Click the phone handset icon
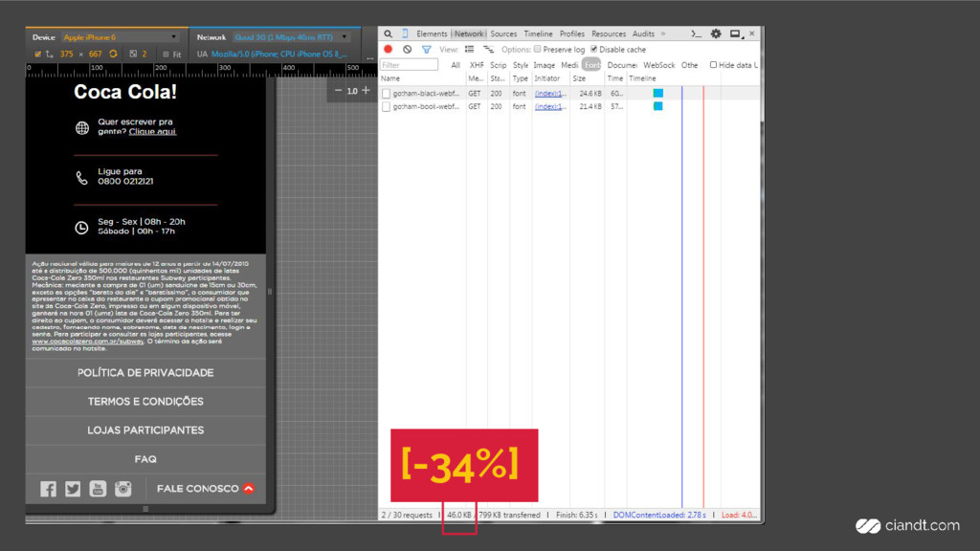 pyautogui.click(x=82, y=177)
